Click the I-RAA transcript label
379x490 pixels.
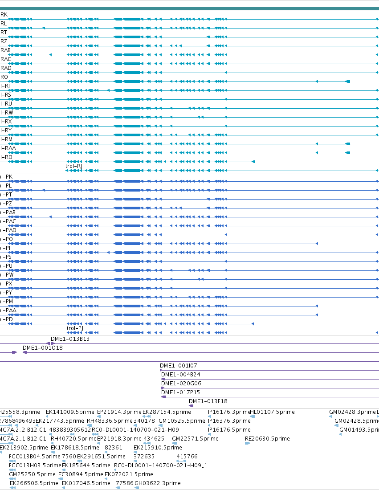[8, 148]
